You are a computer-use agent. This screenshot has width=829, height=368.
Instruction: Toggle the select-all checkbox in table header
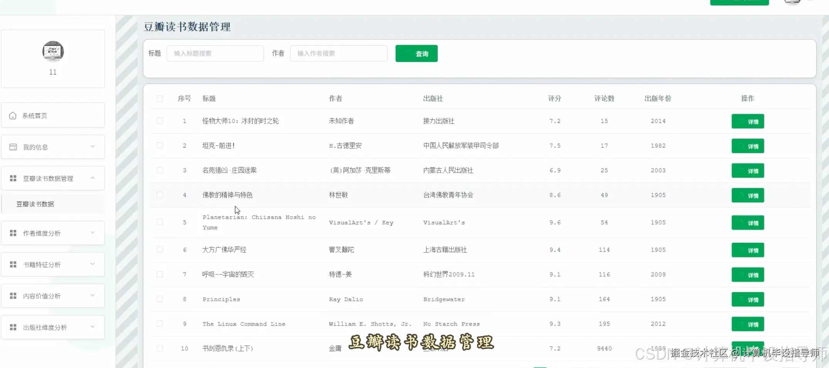click(x=160, y=99)
